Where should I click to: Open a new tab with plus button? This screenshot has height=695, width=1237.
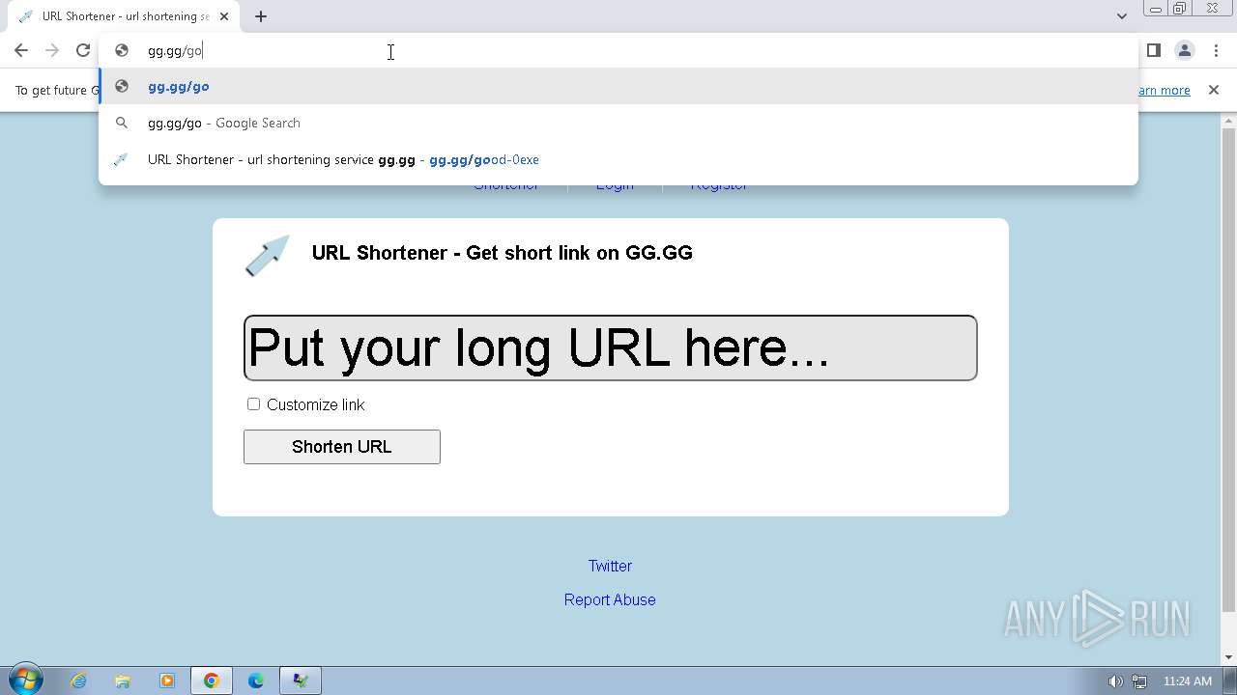261,16
